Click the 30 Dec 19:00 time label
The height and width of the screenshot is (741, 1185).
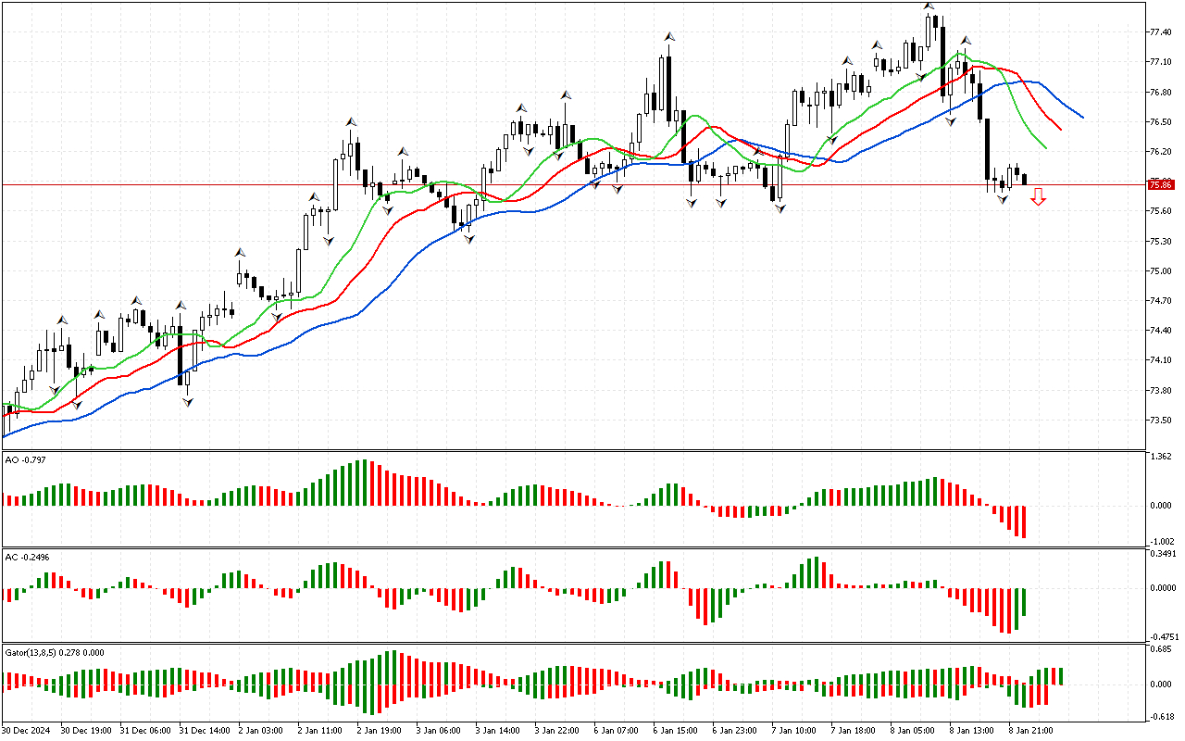[87, 730]
